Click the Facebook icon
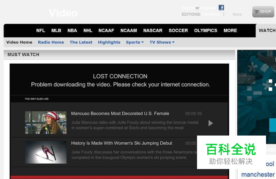This screenshot has width=276, height=179. click(221, 8)
